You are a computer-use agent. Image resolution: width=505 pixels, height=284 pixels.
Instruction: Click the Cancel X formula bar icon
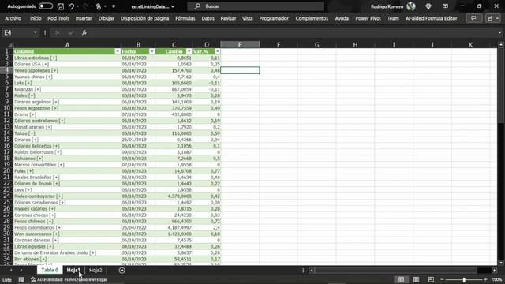point(58,32)
